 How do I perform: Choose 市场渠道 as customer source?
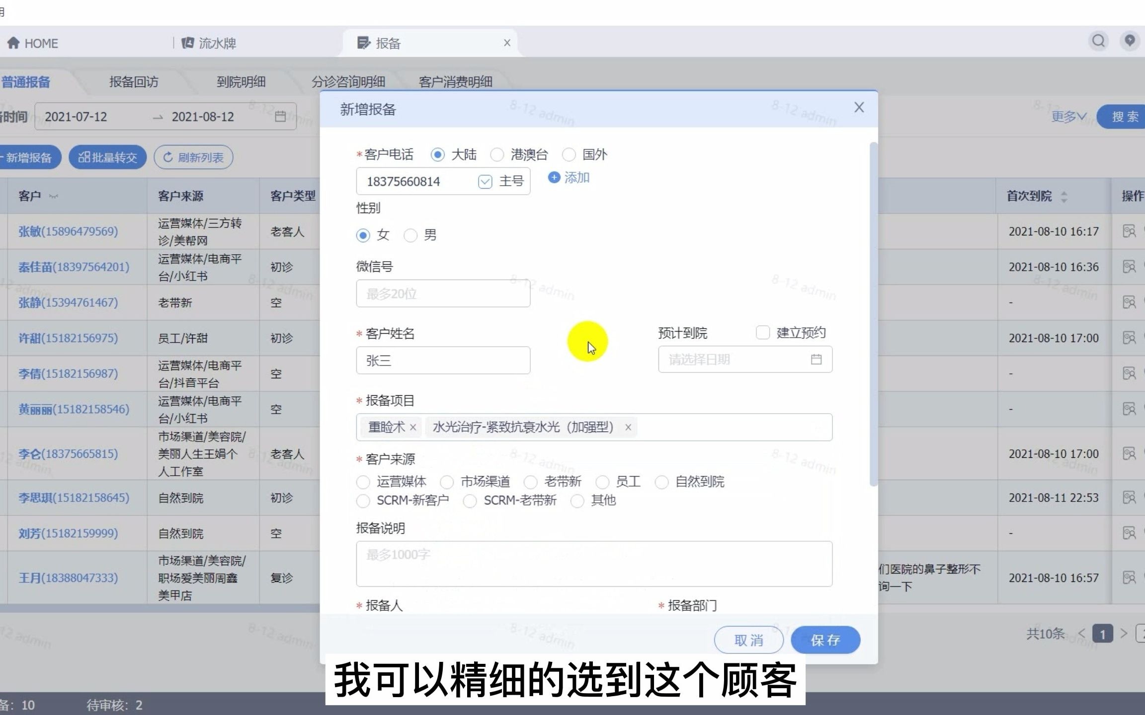coord(447,482)
